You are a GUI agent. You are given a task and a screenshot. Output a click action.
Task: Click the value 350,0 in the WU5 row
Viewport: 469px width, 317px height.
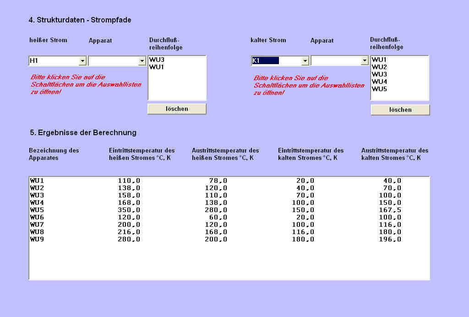click(x=129, y=210)
